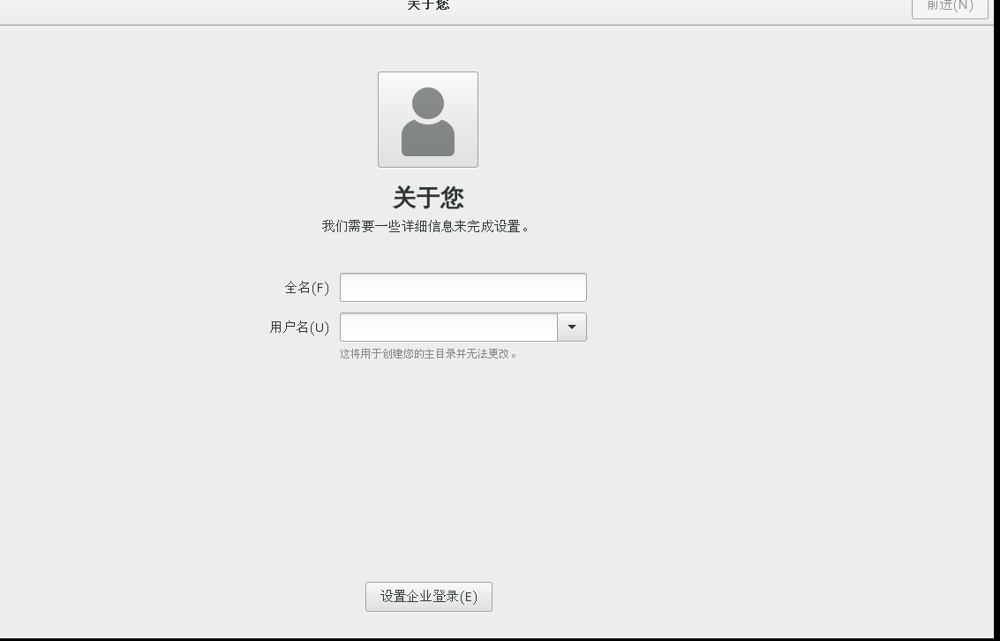
Task: Focus the 全名(F) full name field
Action: pos(463,288)
